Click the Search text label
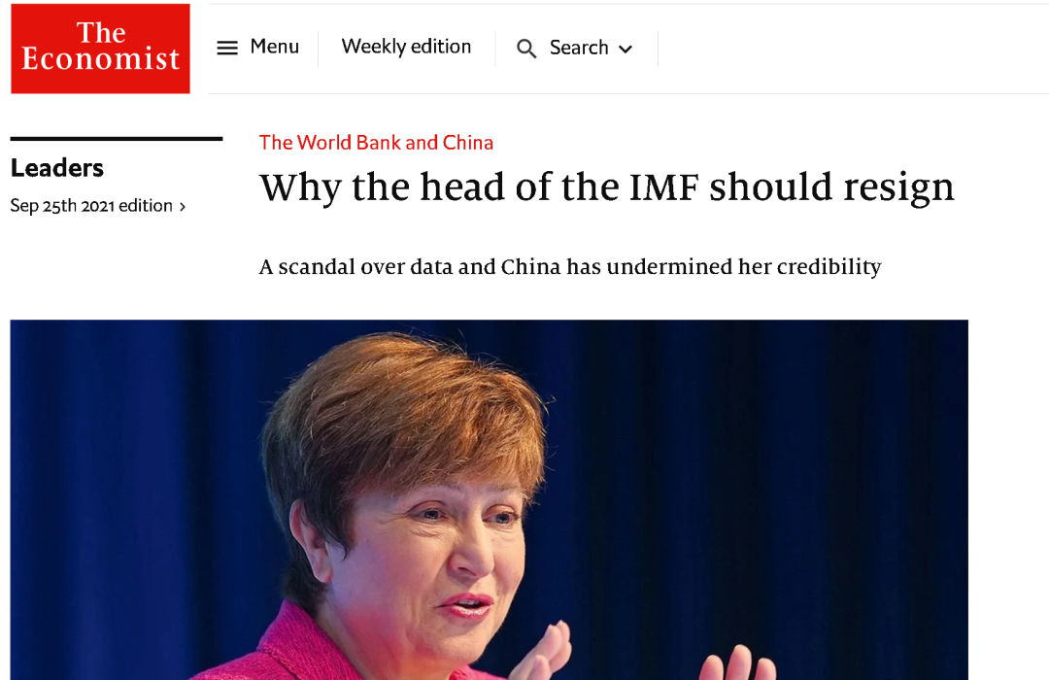1049x680 pixels. coord(579,48)
